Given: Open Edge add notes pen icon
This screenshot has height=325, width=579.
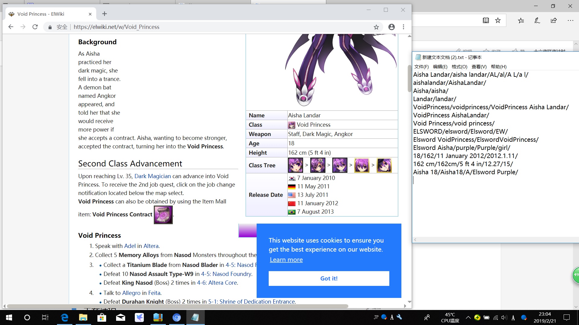Looking at the screenshot, I should 537,20.
